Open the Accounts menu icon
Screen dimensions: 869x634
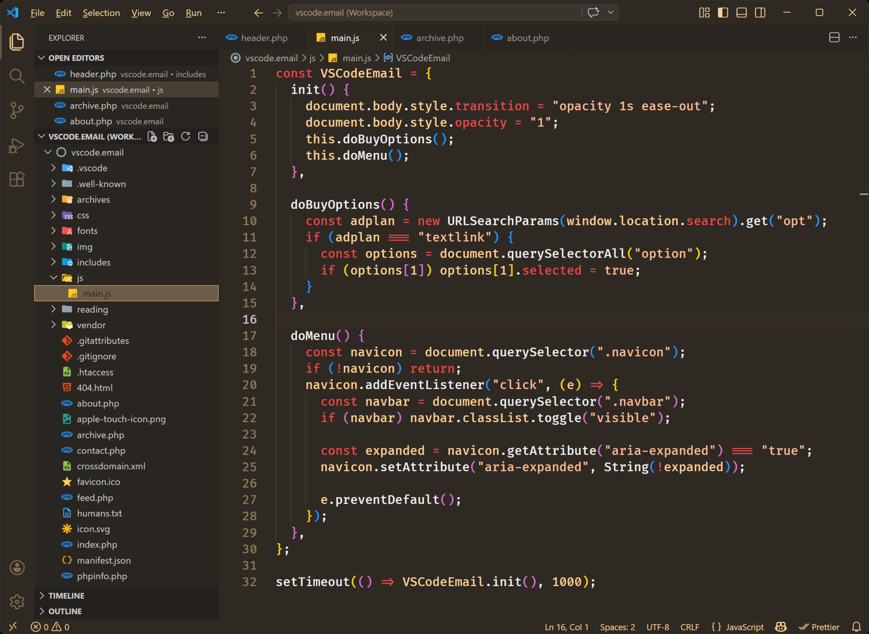17,567
